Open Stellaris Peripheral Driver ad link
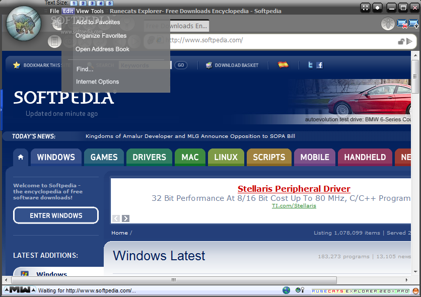The height and width of the screenshot is (297, 421). pyautogui.click(x=294, y=189)
